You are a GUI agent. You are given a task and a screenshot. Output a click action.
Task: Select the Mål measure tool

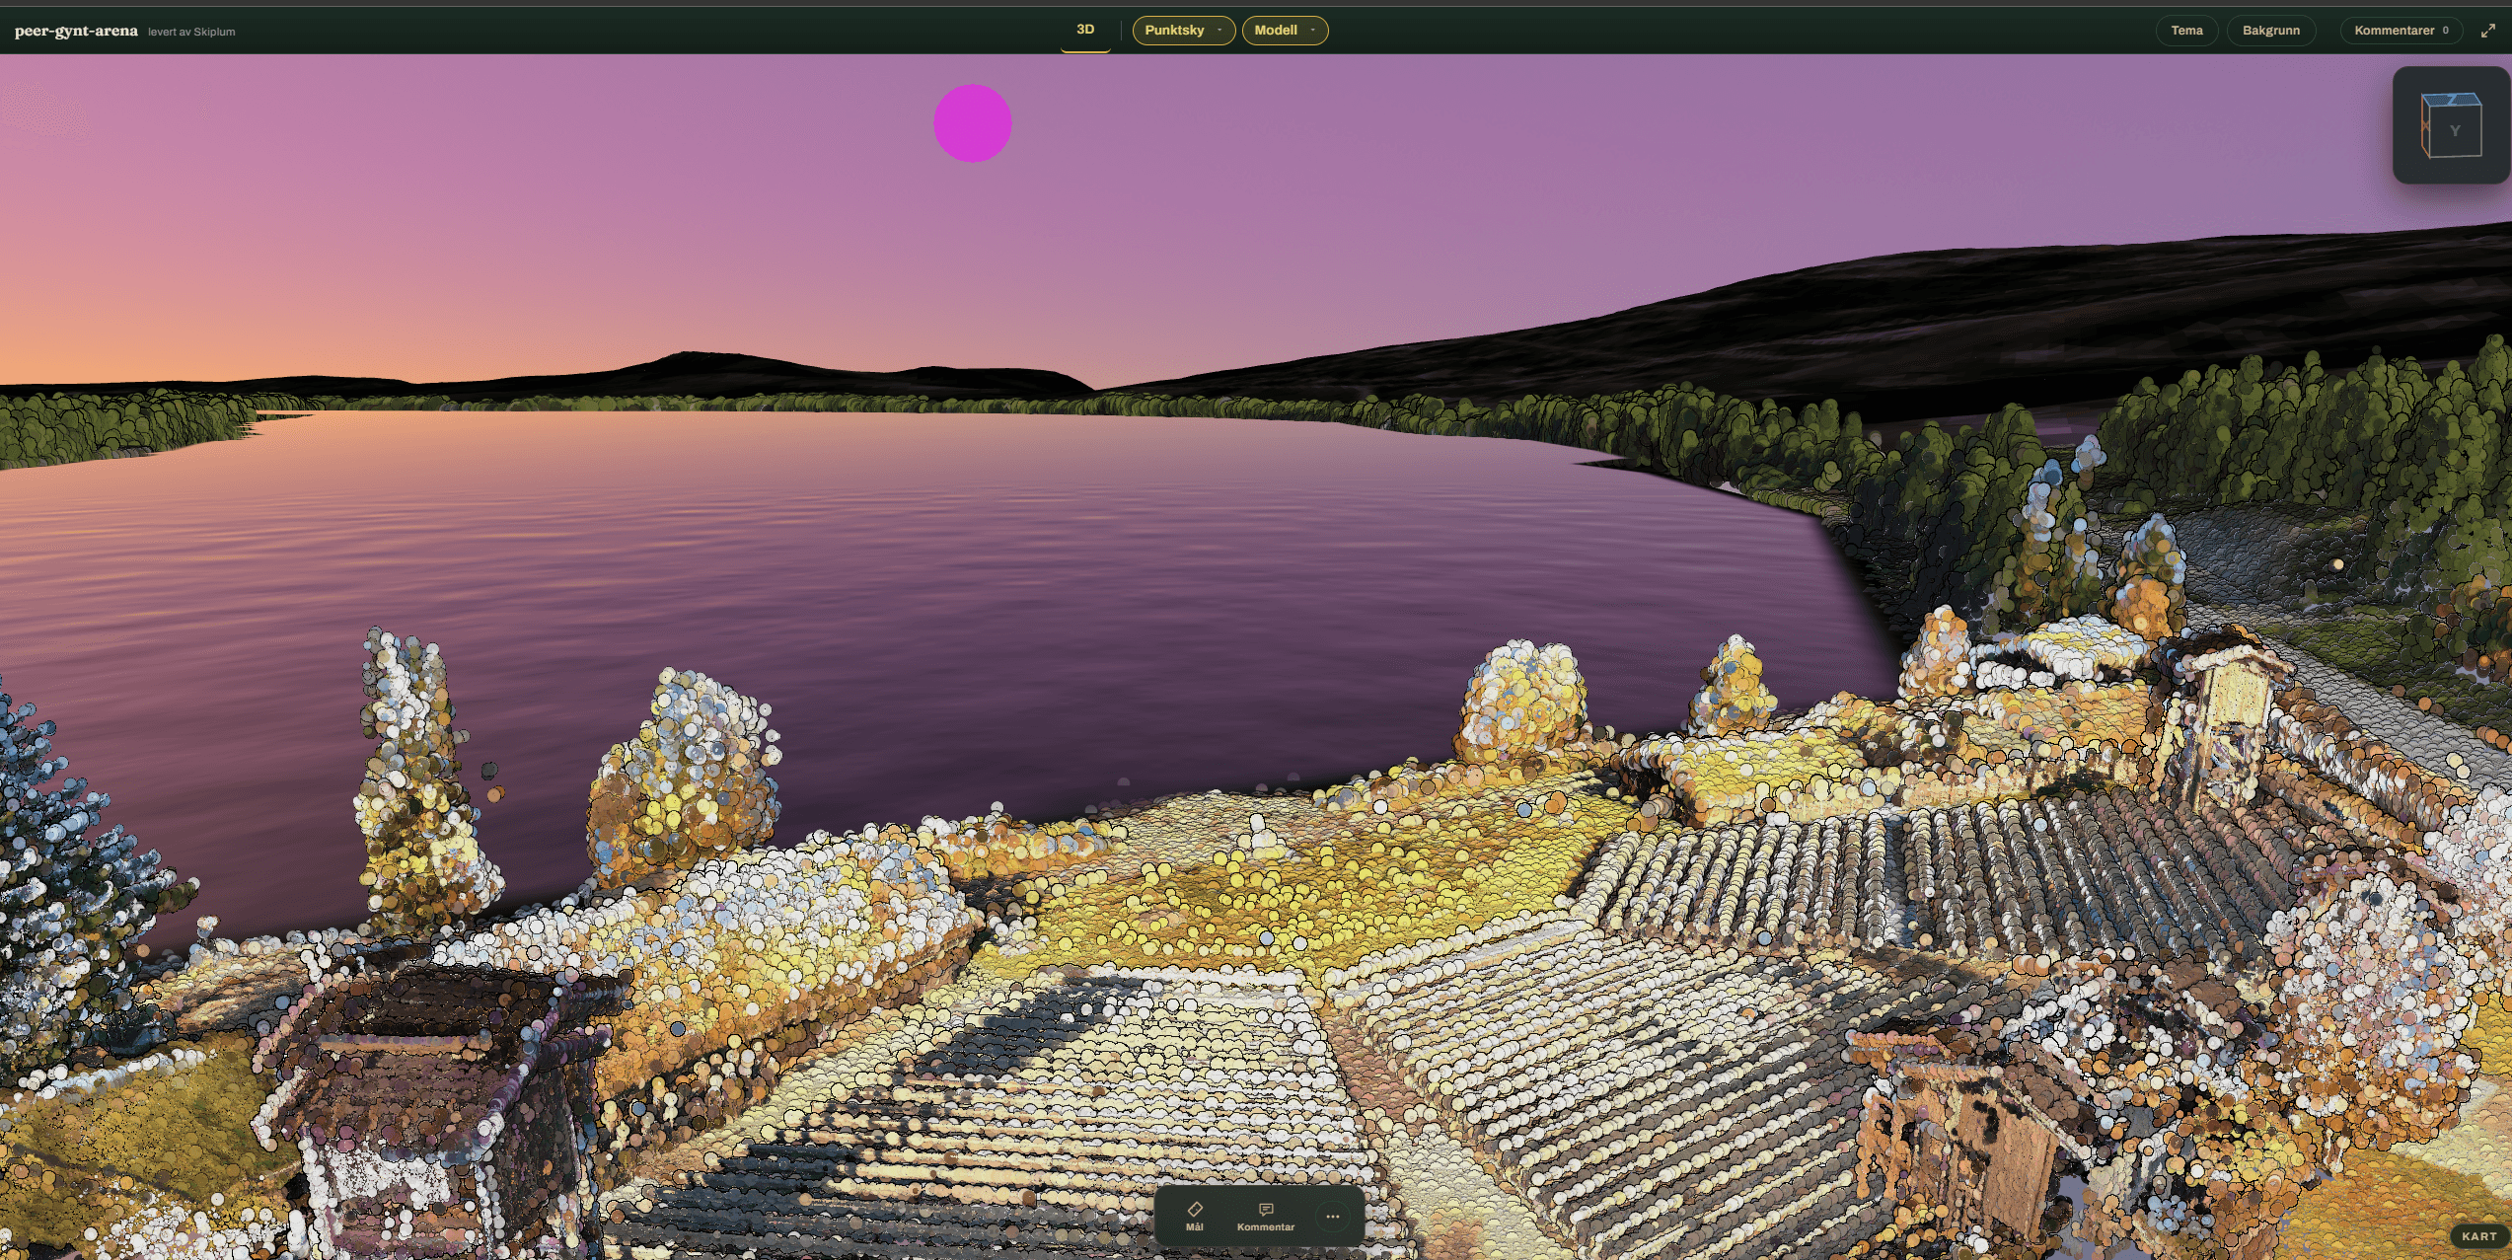(x=1194, y=1217)
